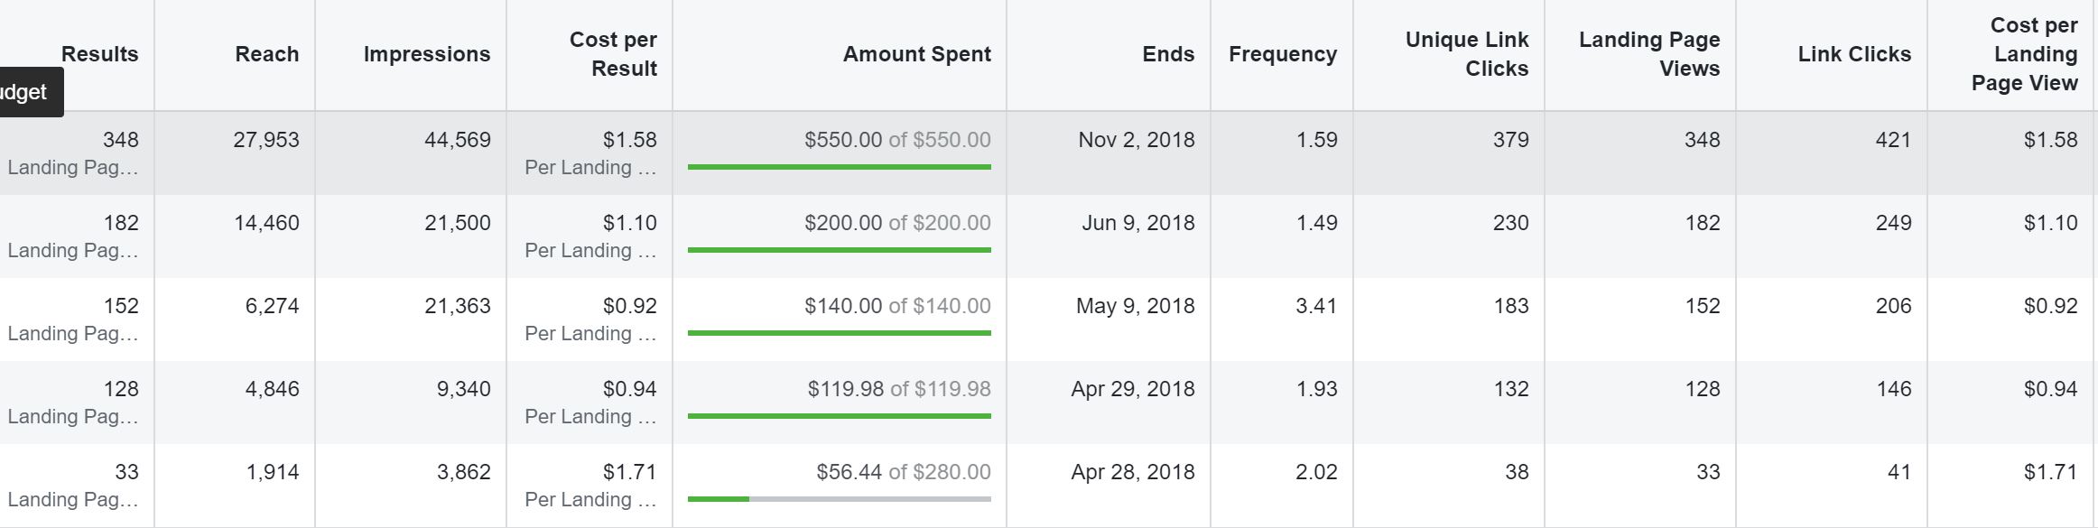Click the 3.41 frequency value
2098x528 pixels.
(1316, 306)
